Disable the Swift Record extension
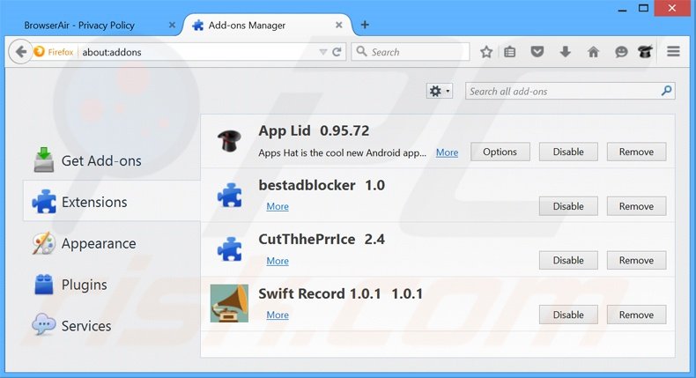This screenshot has height=378, width=696. (x=568, y=315)
